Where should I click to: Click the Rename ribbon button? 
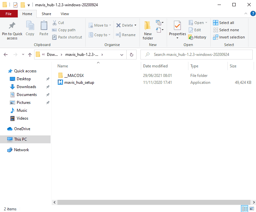[126, 35]
